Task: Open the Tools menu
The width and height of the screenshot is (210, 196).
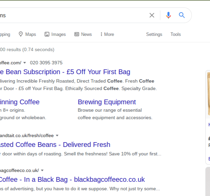Action: click(175, 34)
